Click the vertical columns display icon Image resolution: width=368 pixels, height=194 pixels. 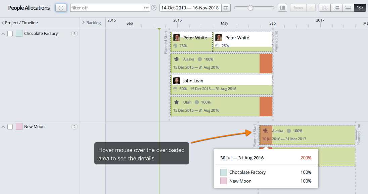282,7
